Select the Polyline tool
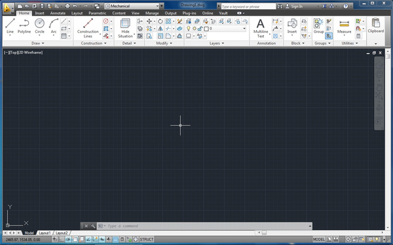This screenshot has height=245, width=393. tap(24, 26)
